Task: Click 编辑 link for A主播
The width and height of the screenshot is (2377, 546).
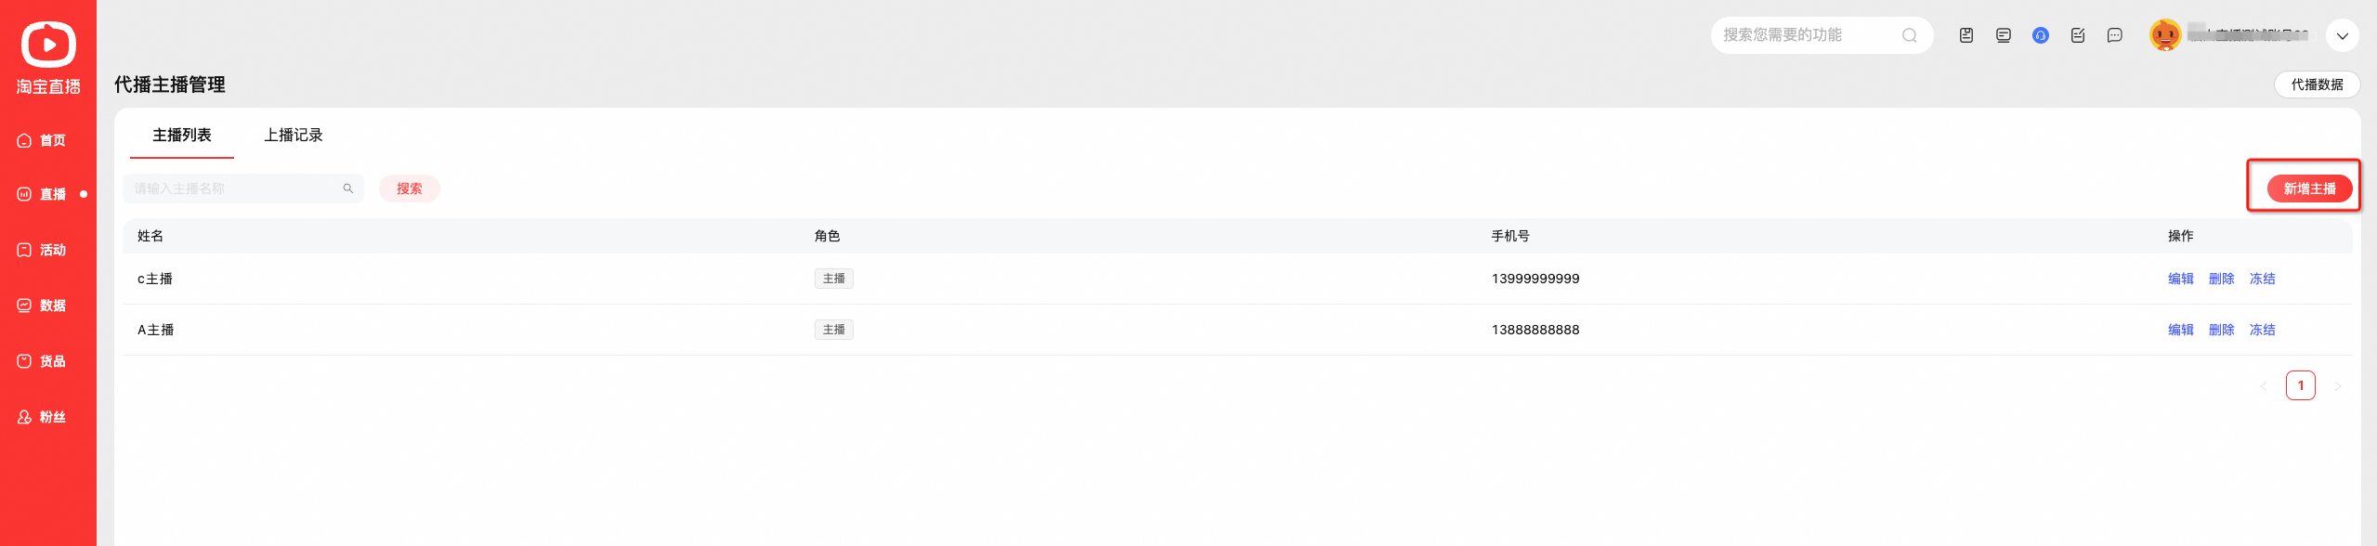Action: [2180, 330]
